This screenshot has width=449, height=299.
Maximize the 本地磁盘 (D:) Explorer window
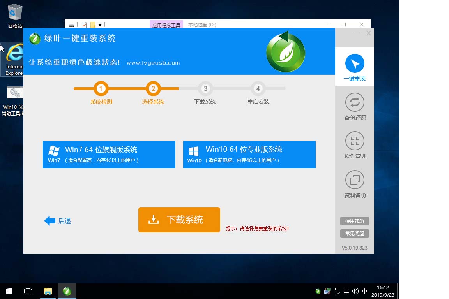pyautogui.click(x=344, y=25)
